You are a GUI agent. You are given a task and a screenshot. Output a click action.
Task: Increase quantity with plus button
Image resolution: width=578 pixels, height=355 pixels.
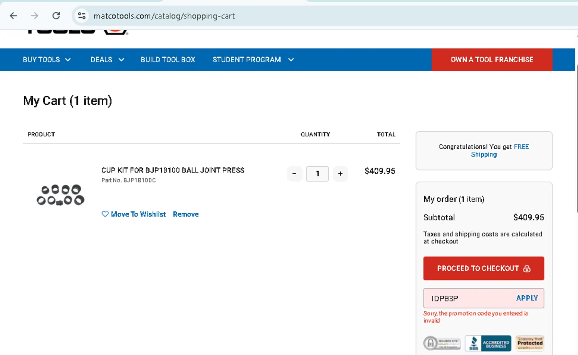[x=340, y=174]
